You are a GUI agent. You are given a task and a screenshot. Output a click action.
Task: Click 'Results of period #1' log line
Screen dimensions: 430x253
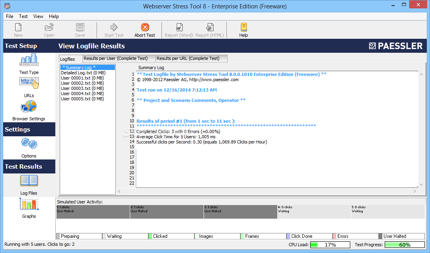pyautogui.click(x=186, y=121)
